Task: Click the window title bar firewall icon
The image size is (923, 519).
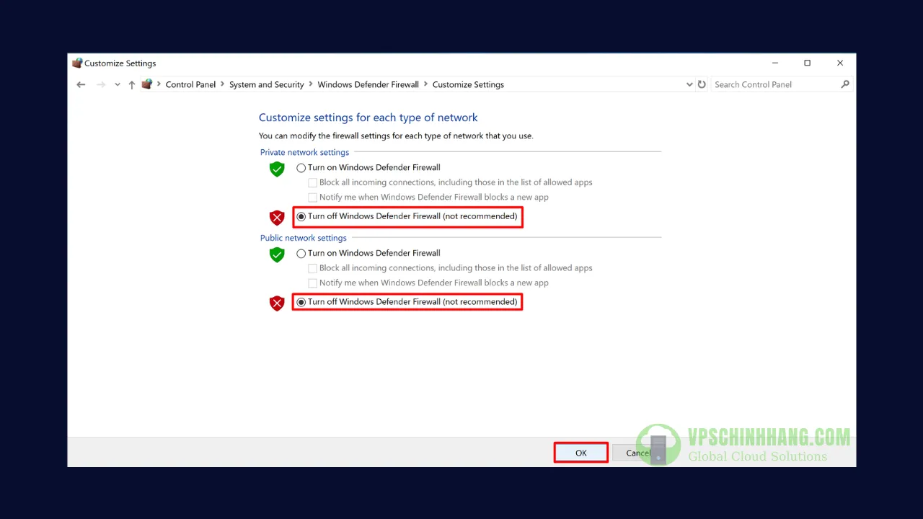Action: [x=77, y=63]
